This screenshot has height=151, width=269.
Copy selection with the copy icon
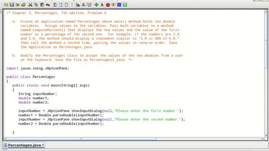(x=36, y=5)
